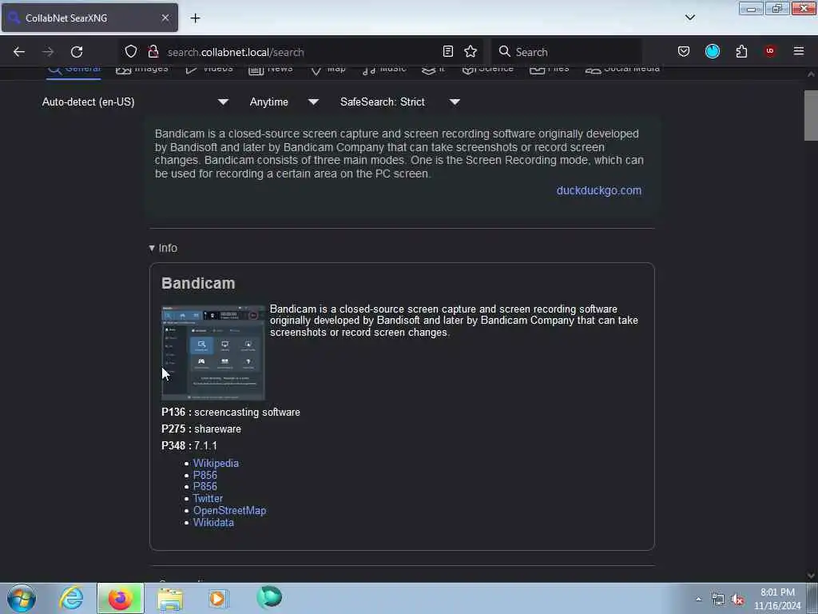Screen dimensions: 818x614
Task: Open the first P856 link below Wikipedia
Action: (205, 475)
